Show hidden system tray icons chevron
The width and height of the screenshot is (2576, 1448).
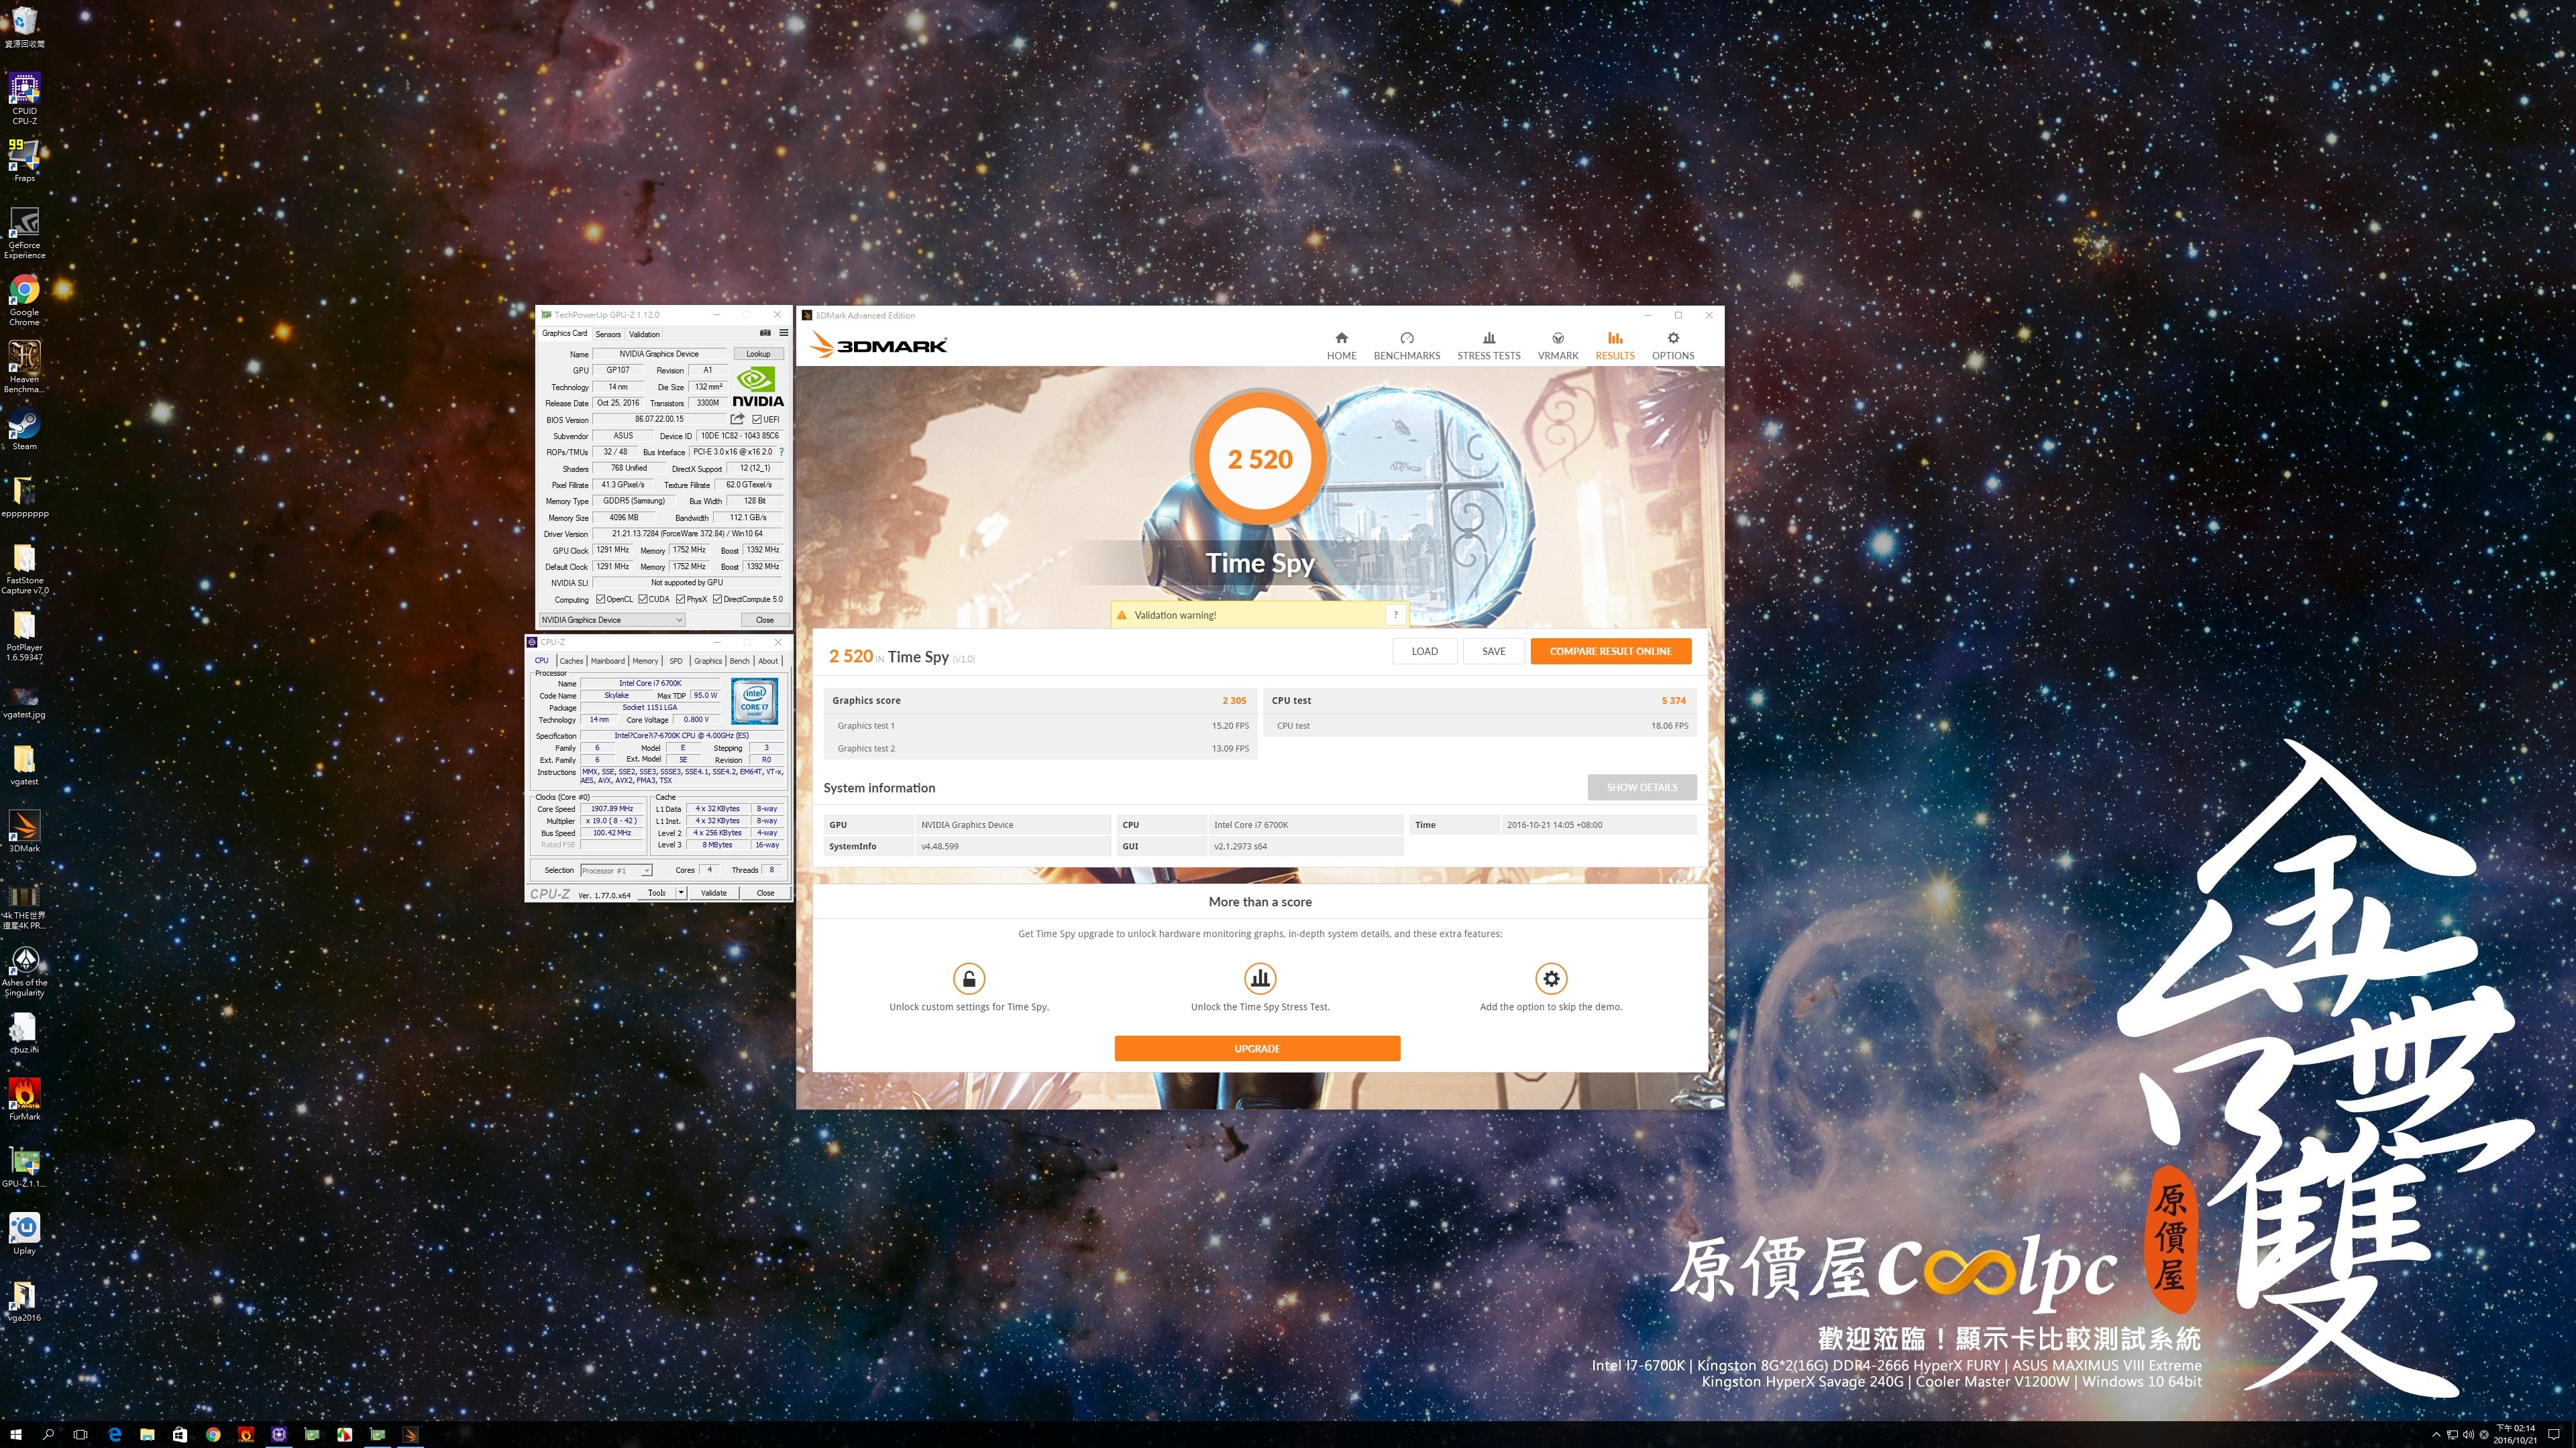[2436, 1435]
